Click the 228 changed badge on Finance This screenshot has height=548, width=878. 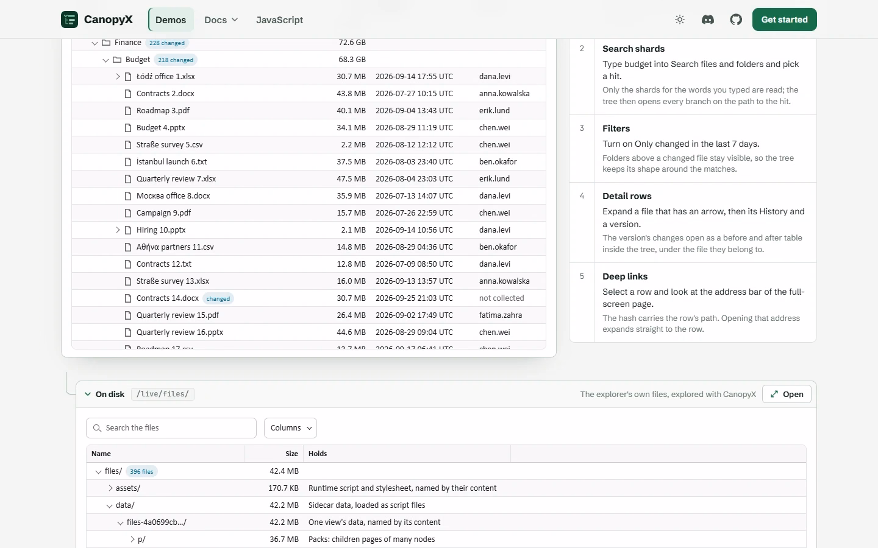[167, 43]
